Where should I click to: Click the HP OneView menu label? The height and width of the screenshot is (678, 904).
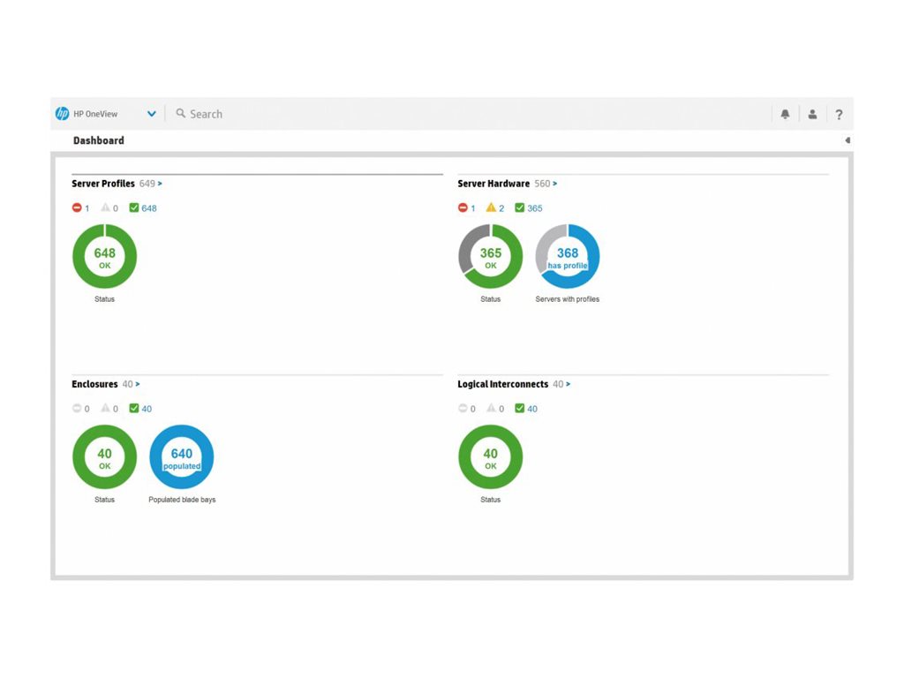[97, 113]
